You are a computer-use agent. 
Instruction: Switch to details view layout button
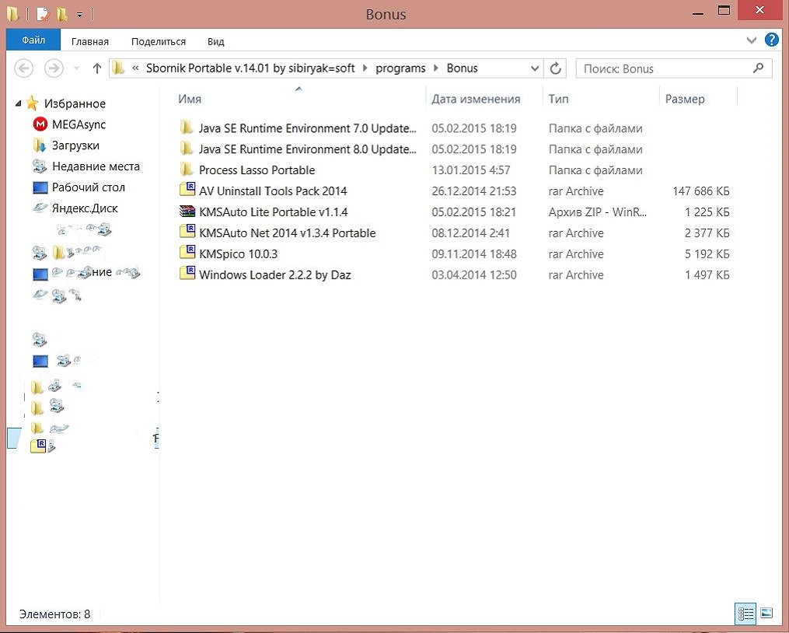click(745, 614)
